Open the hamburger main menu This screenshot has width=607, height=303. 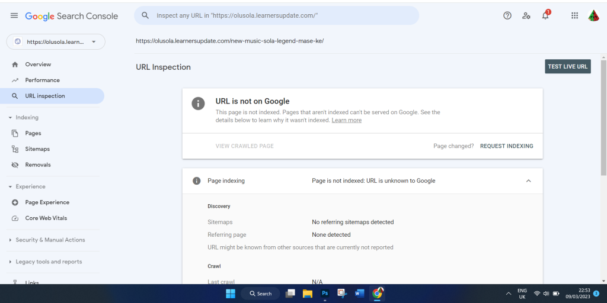click(14, 15)
